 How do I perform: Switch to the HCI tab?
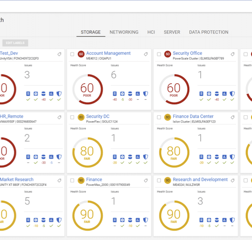coord(151,32)
